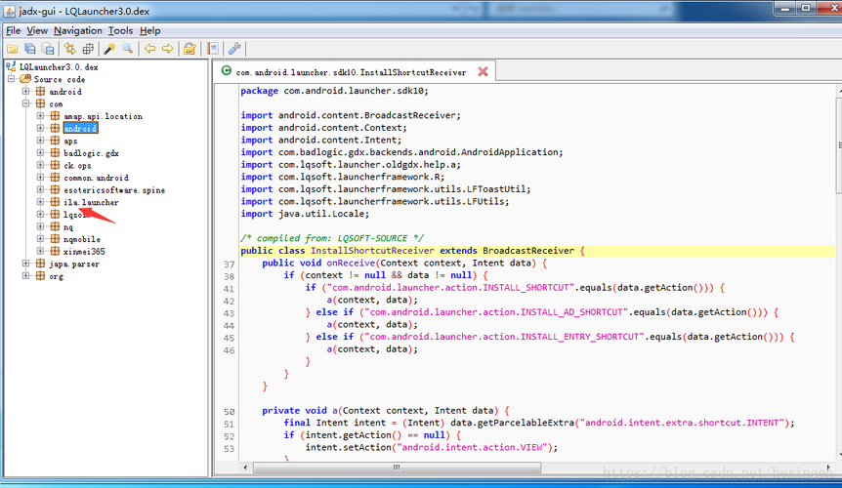
Task: Click the Open file folder icon
Action: 12,49
